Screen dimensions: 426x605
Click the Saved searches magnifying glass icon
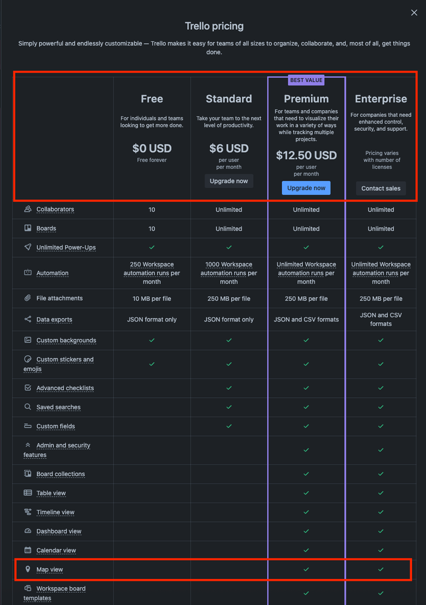click(27, 407)
